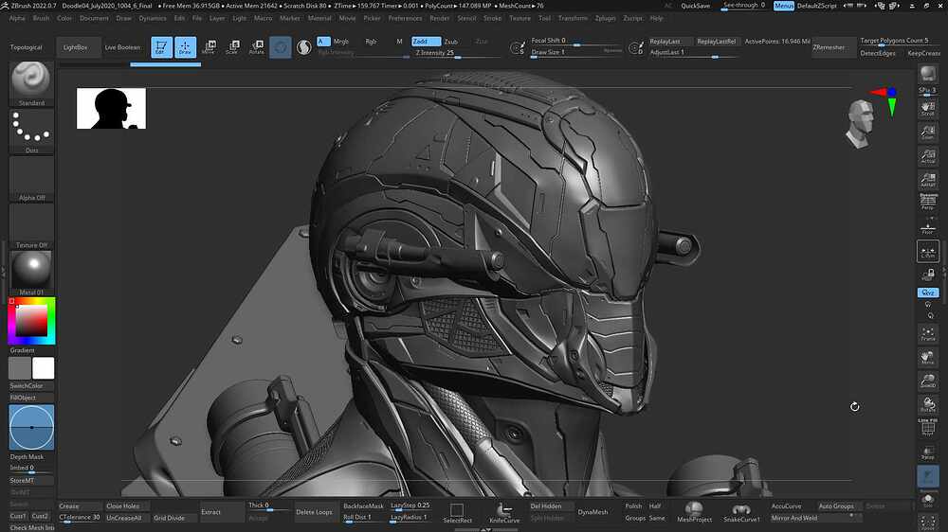Open the Standard brush thumbnail
The image size is (948, 532).
tap(31, 83)
